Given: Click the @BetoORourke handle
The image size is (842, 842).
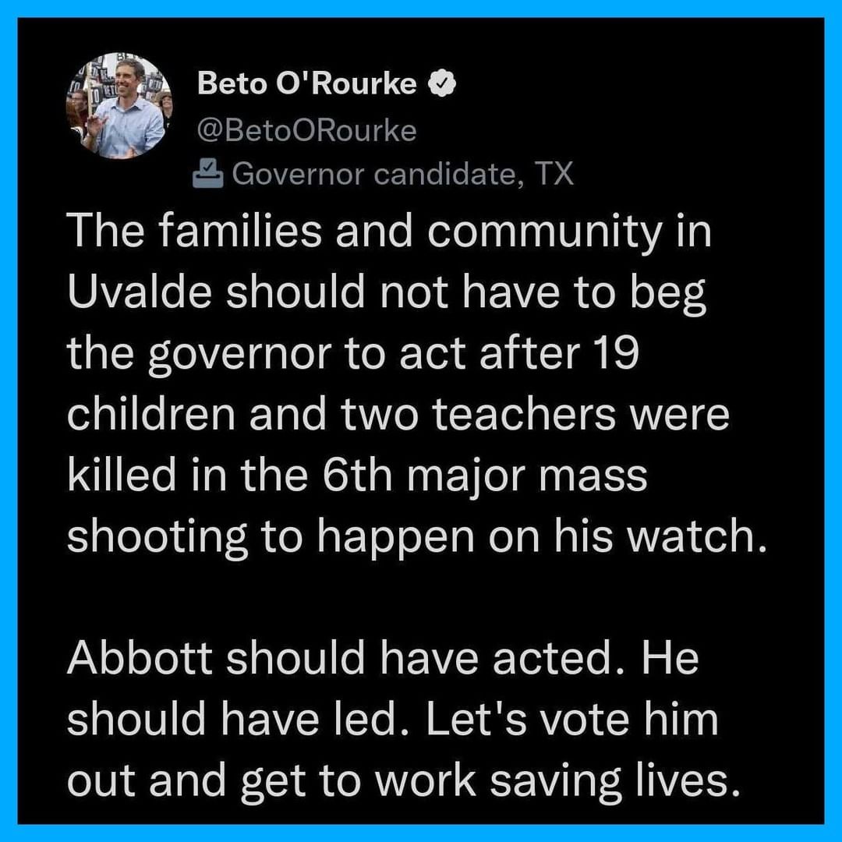Looking at the screenshot, I should tap(306, 130).
